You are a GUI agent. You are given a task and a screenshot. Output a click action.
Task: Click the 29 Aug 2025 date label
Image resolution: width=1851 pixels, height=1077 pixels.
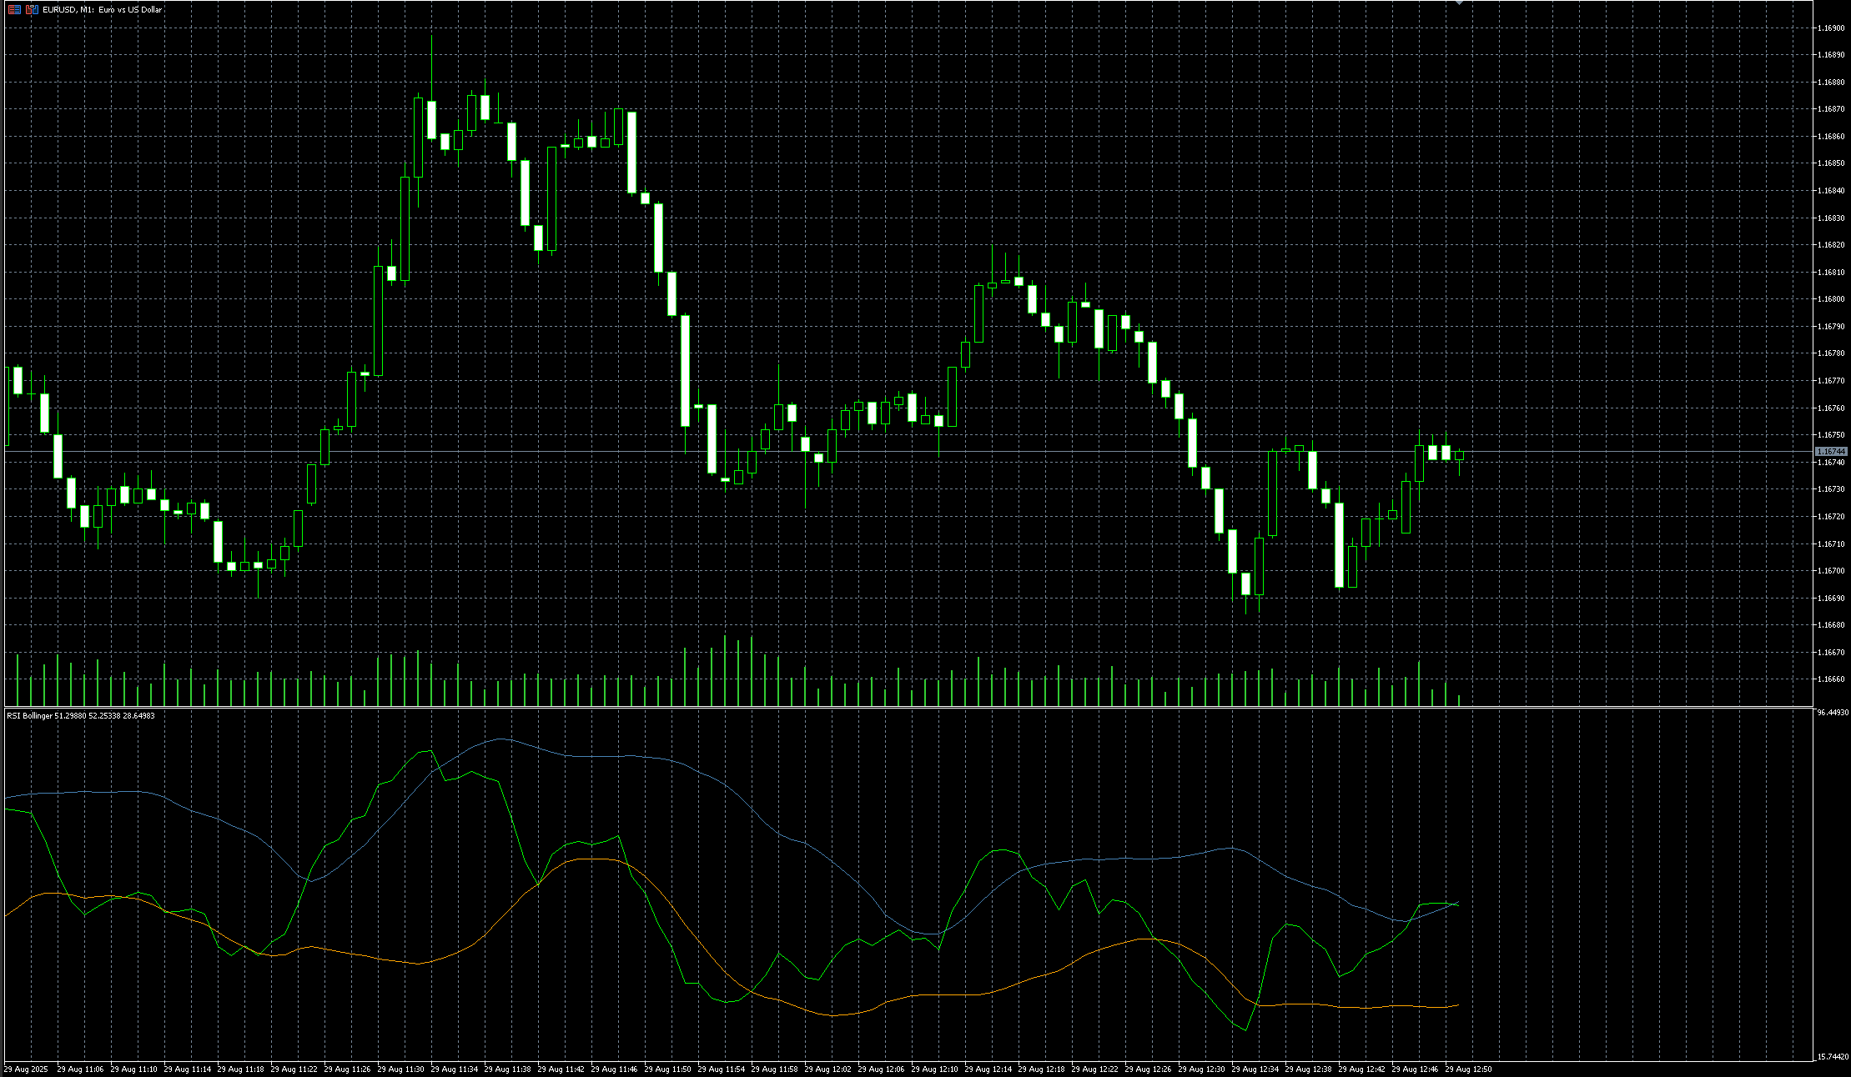point(26,1069)
